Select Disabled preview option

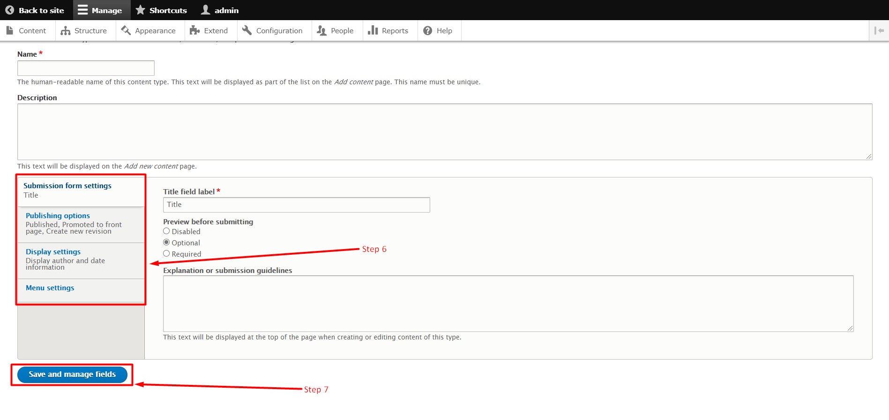pos(166,231)
